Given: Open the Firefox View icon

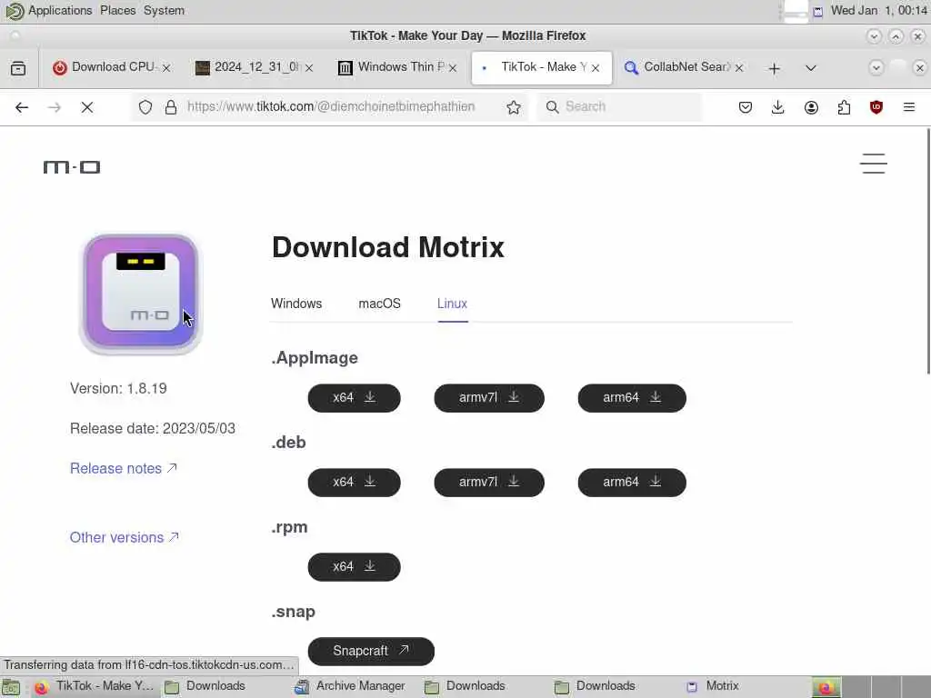Looking at the screenshot, I should [18, 68].
